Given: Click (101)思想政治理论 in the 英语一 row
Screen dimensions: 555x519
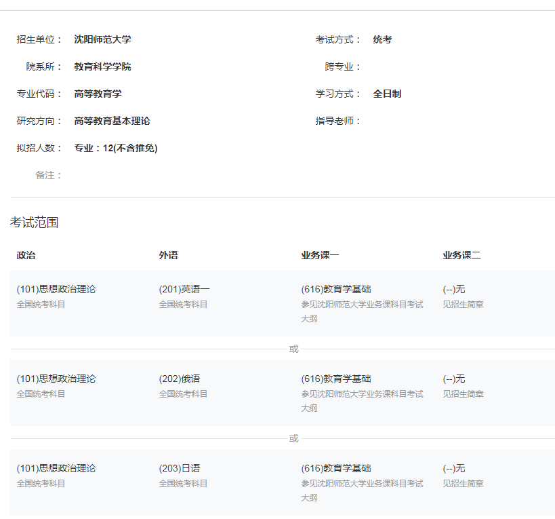Looking at the screenshot, I should pyautogui.click(x=56, y=289).
